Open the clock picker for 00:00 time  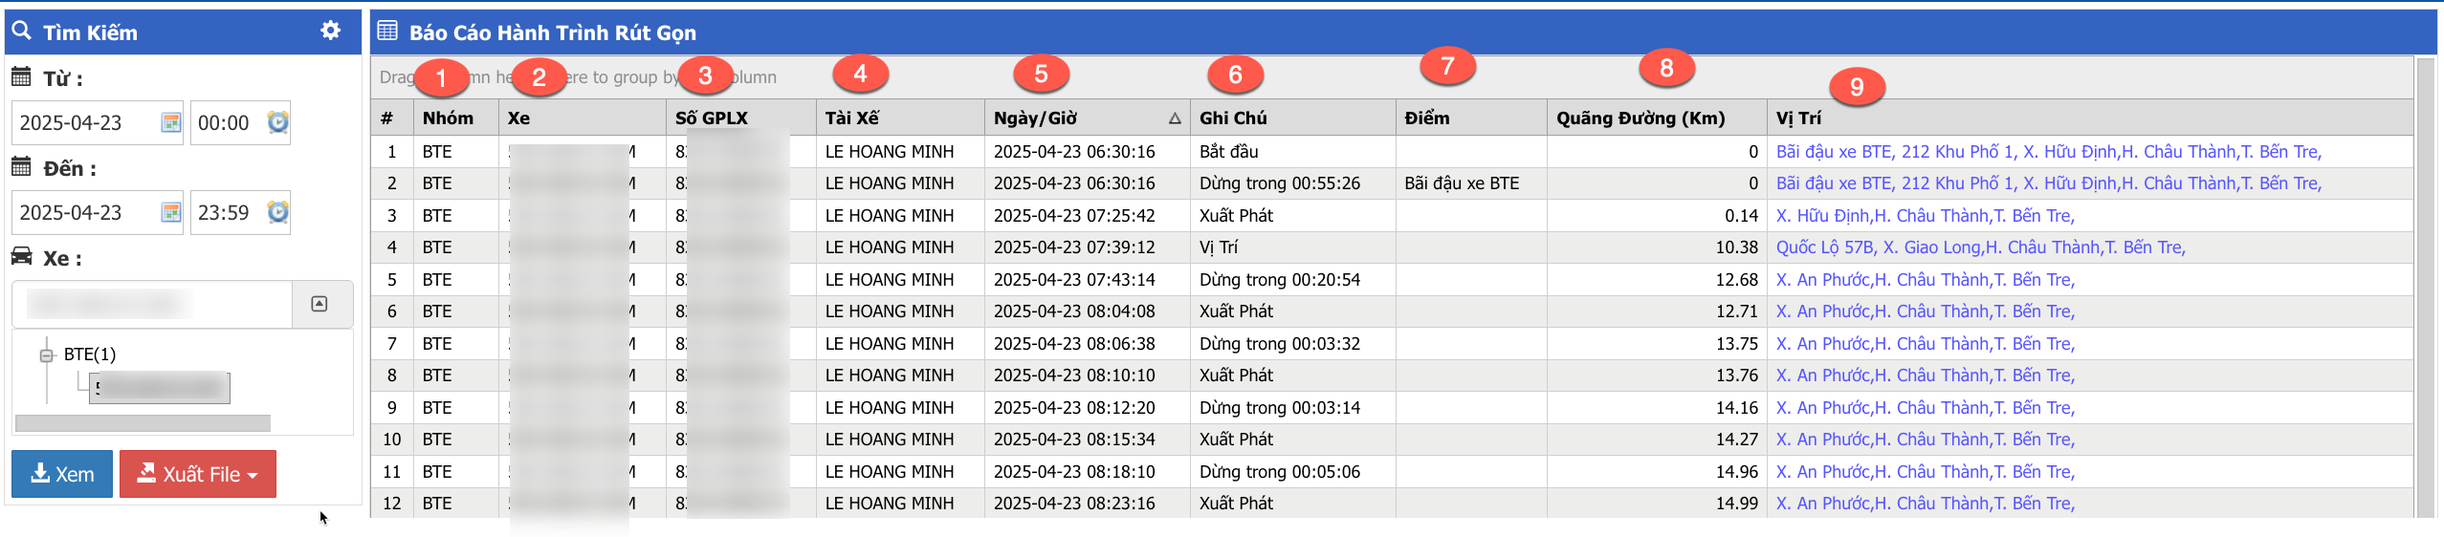click(277, 122)
